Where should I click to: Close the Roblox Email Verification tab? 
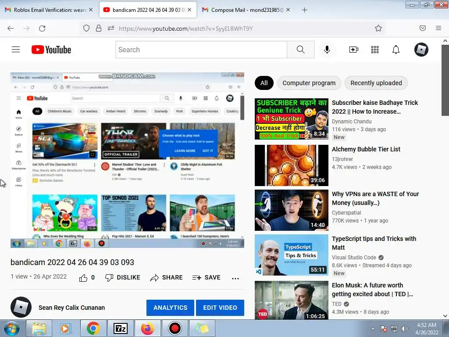(91, 10)
